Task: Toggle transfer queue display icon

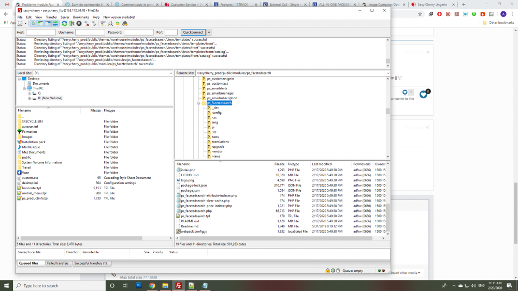Action: [x=55, y=23]
